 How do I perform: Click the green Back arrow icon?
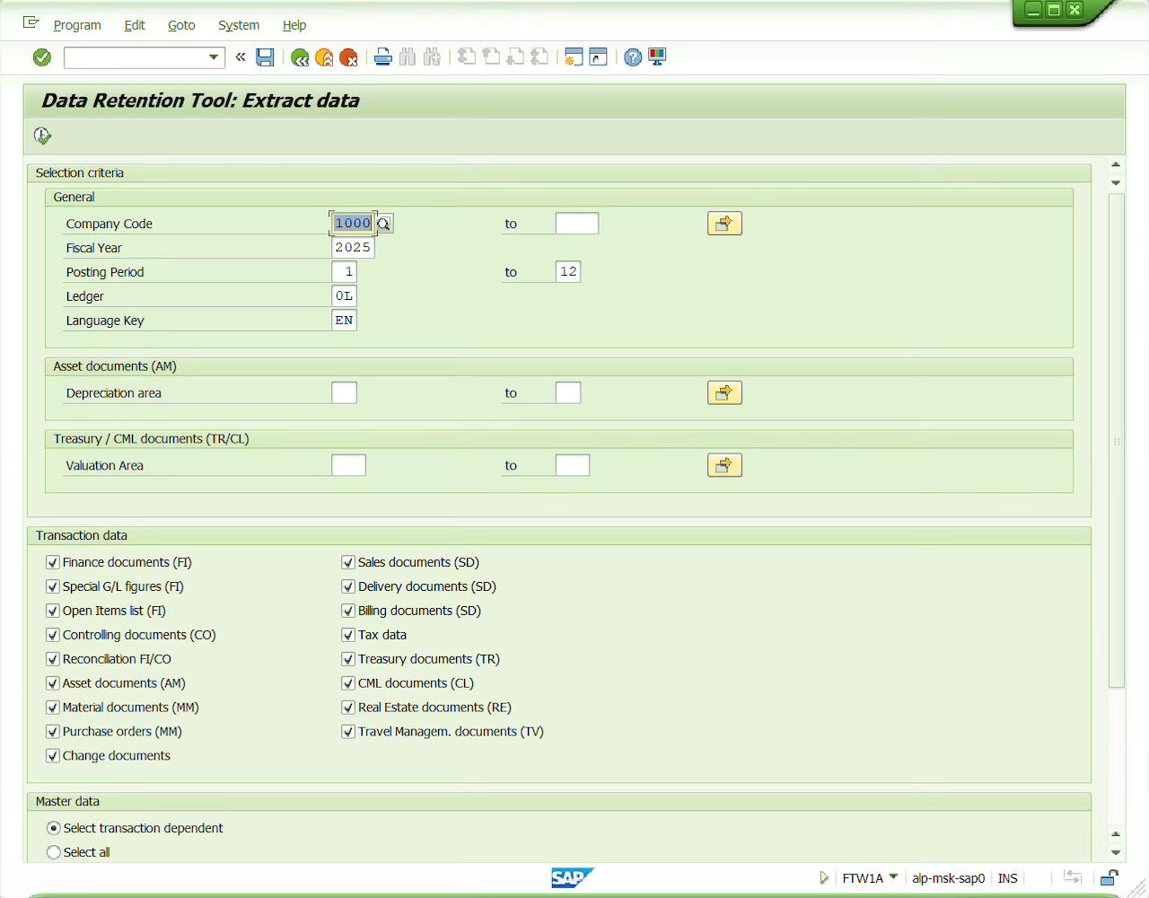click(300, 57)
